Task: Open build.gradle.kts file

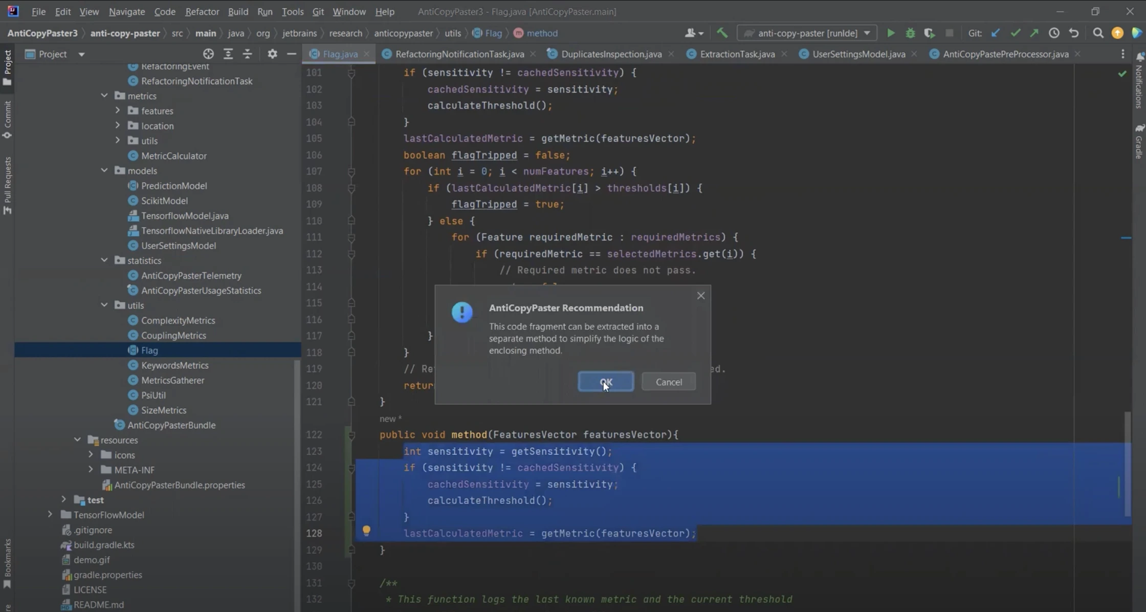Action: (x=103, y=544)
